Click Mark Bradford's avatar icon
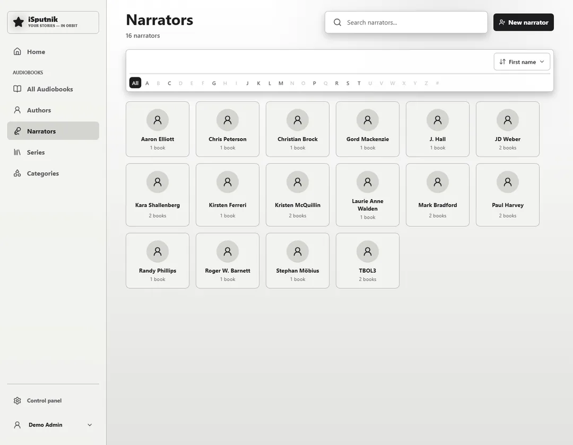This screenshot has width=573, height=445. [x=437, y=182]
